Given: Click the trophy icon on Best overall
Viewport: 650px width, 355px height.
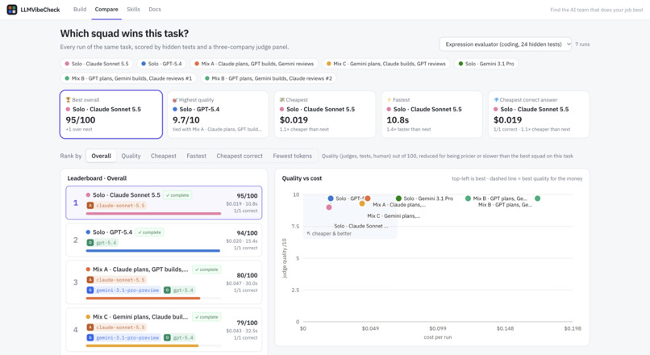Looking at the screenshot, I should (x=68, y=99).
